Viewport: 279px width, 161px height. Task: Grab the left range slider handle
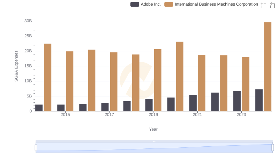coord(36,148)
